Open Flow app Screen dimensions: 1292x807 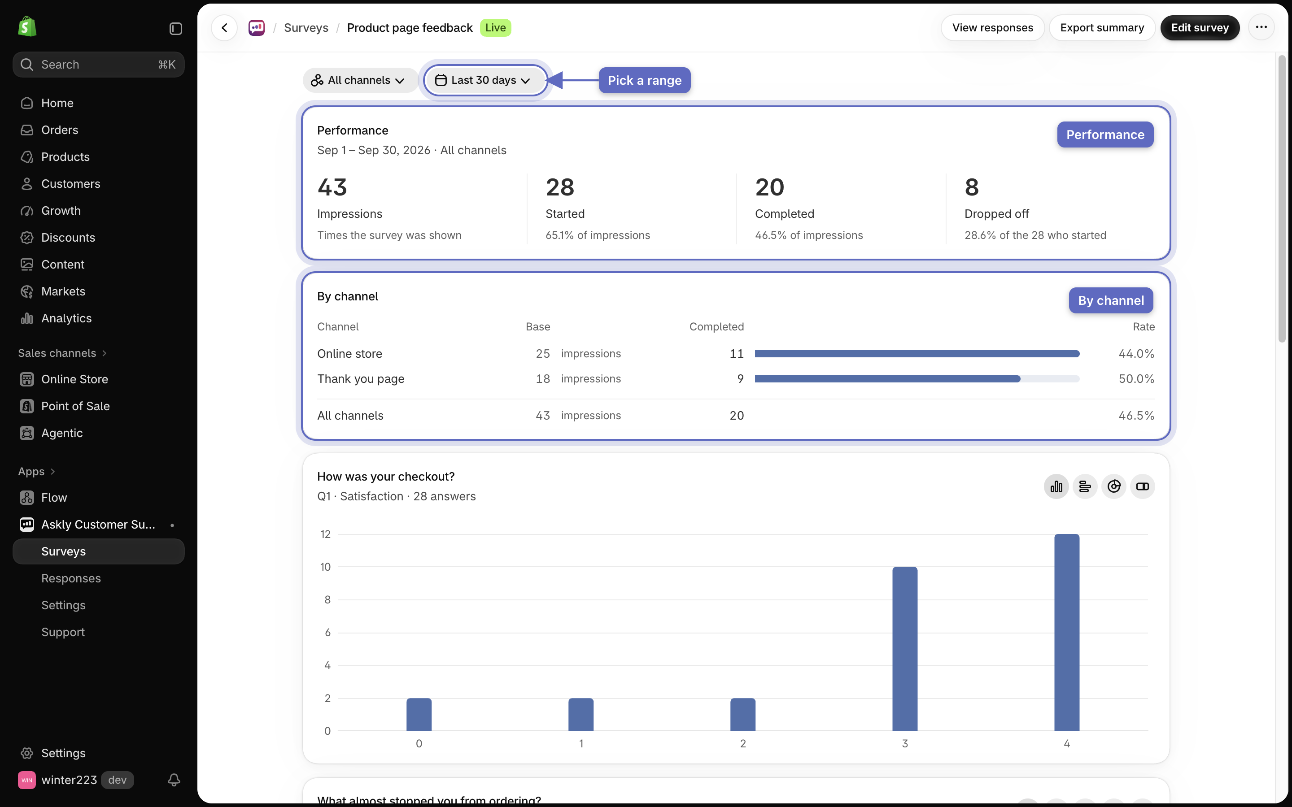[99, 498]
